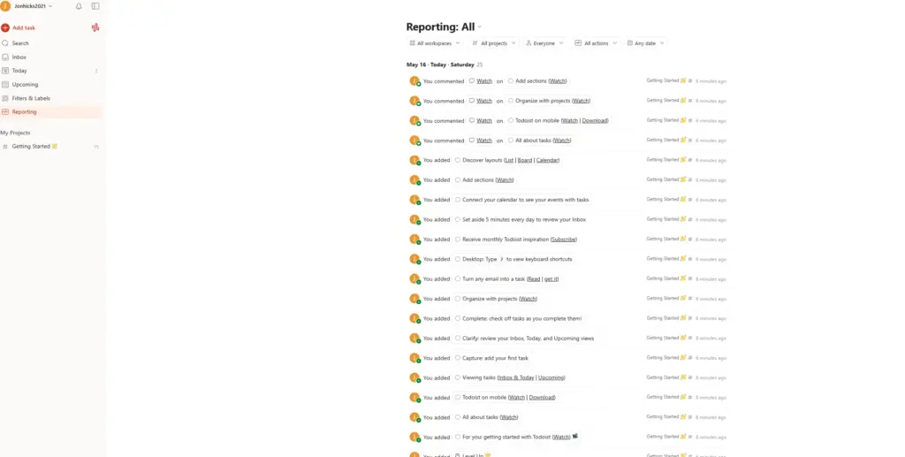Check off Viewing tasks circle

(458, 378)
